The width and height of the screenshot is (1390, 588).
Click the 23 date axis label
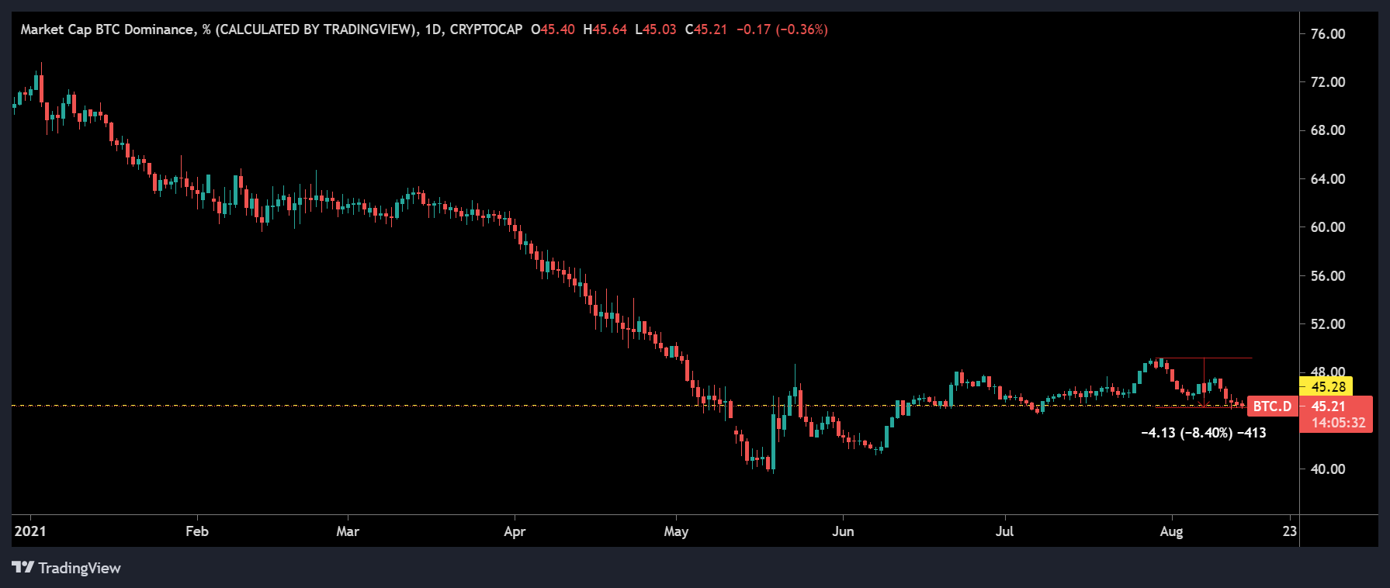(1290, 531)
